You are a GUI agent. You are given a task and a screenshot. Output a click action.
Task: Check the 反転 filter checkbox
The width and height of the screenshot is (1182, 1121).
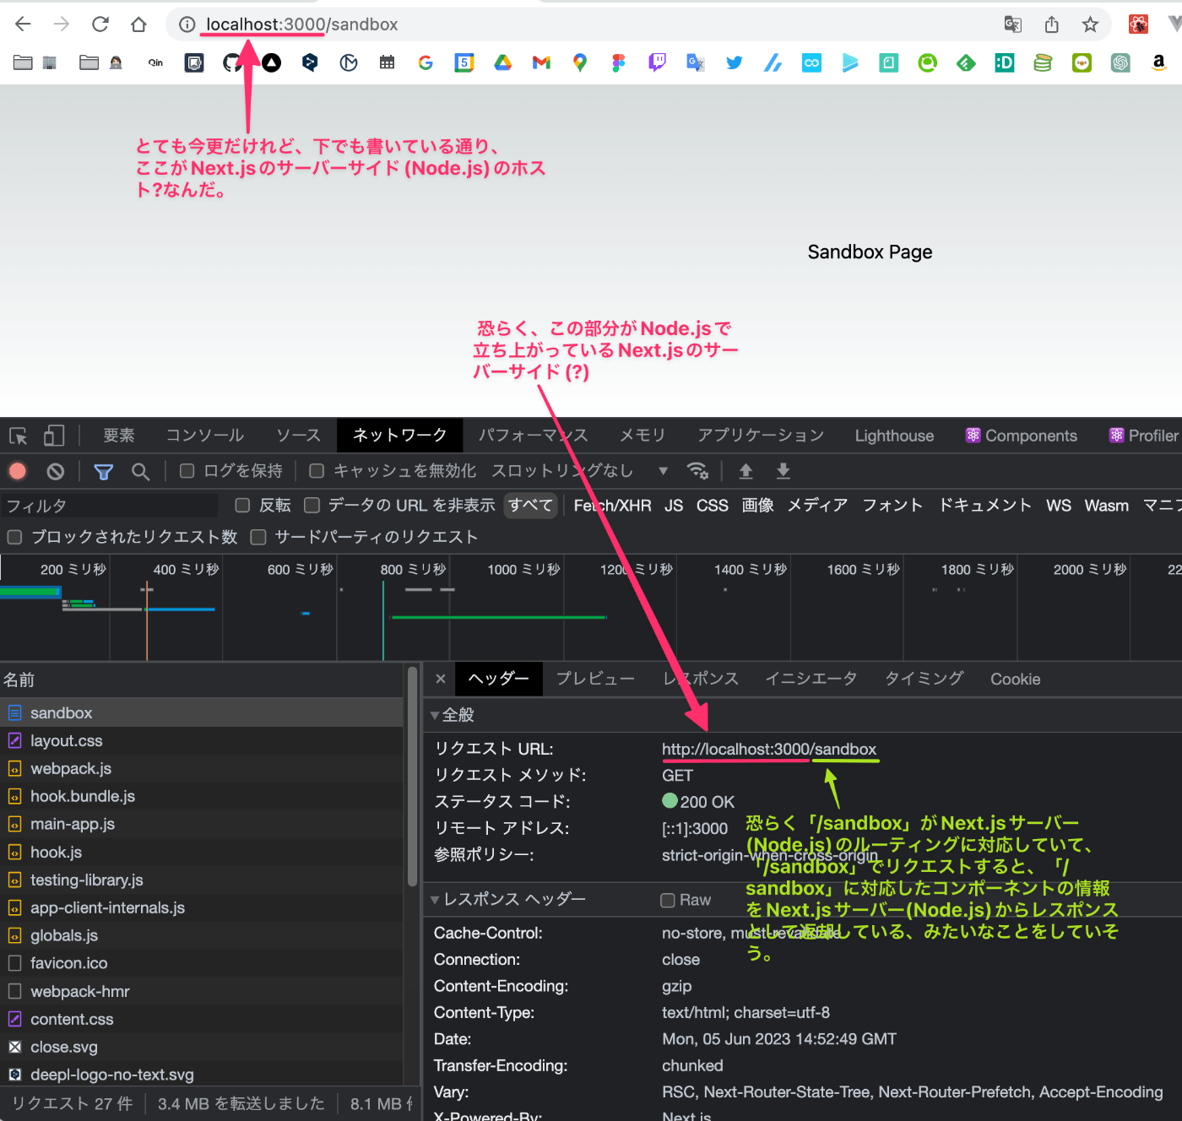(x=242, y=506)
